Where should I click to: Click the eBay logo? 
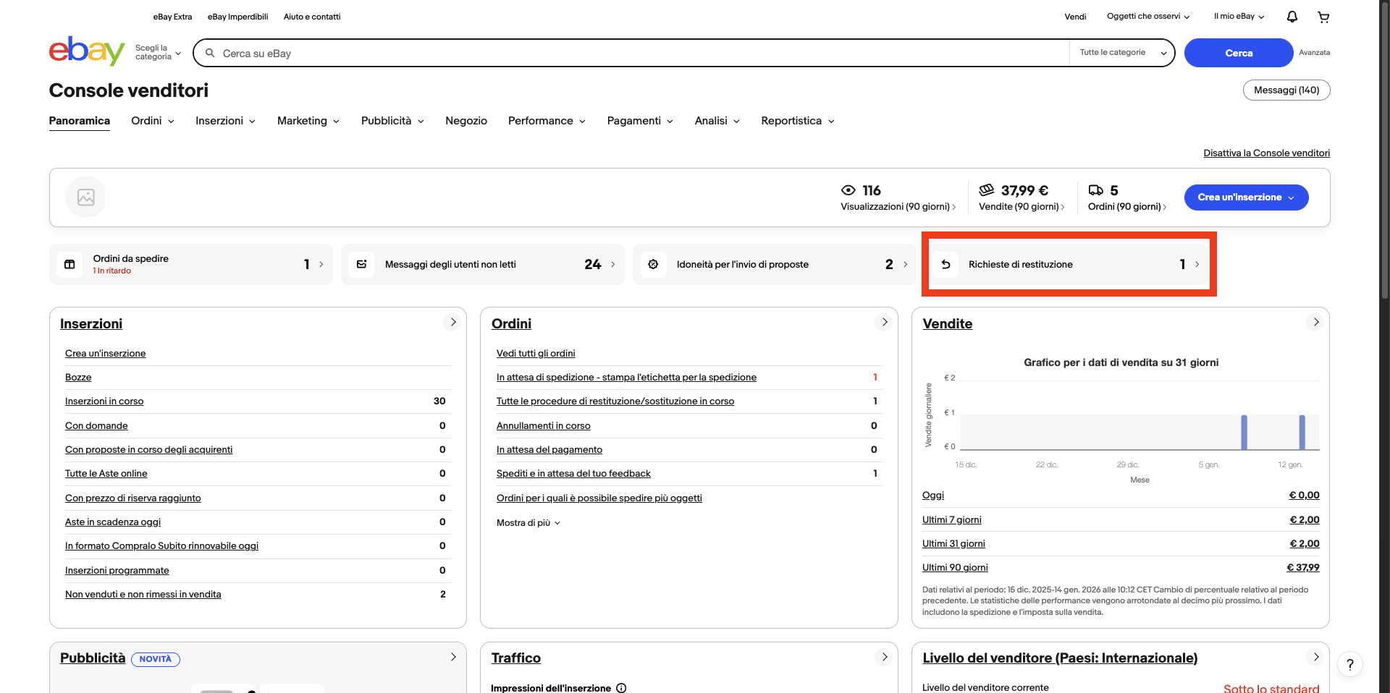[x=87, y=51]
